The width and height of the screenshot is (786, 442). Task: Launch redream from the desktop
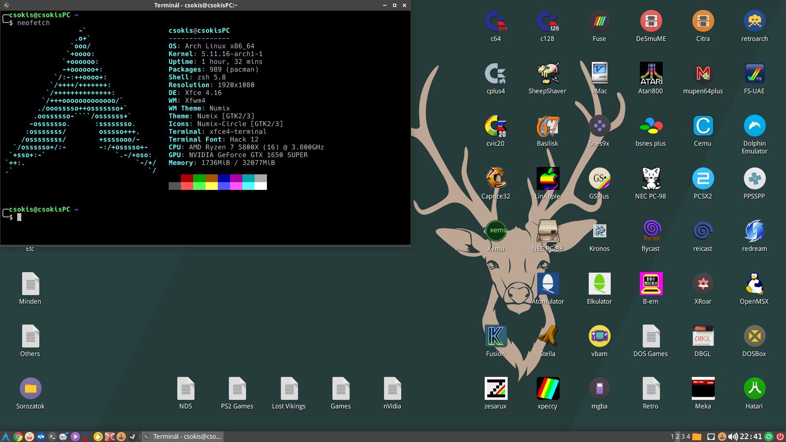[754, 231]
